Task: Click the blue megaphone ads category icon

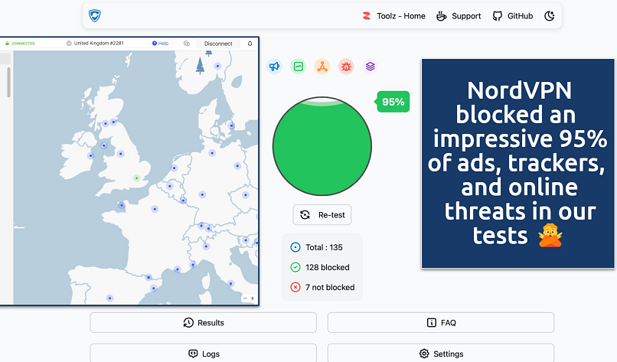Action: 274,67
